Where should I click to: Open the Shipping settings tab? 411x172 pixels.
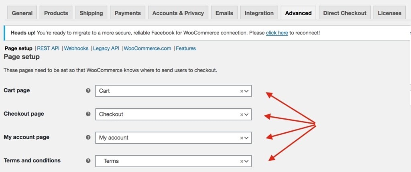pyautogui.click(x=91, y=13)
